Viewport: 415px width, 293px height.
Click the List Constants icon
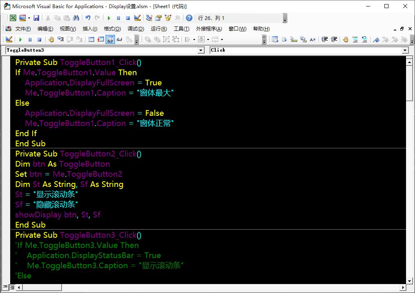click(x=284, y=39)
